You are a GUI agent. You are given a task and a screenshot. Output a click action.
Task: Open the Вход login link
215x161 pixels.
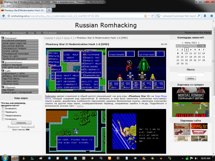point(31,32)
